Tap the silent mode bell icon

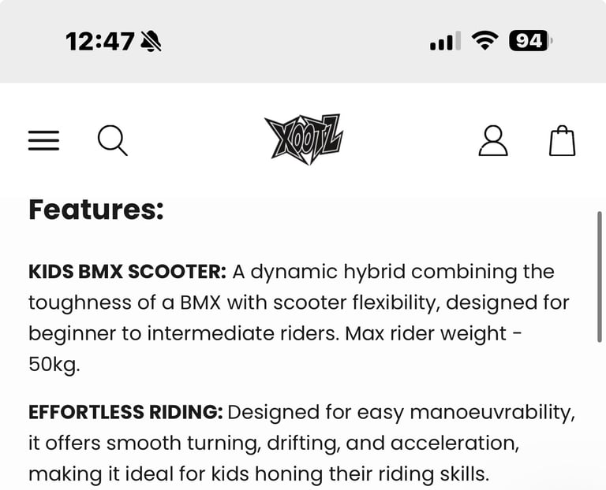tap(151, 41)
